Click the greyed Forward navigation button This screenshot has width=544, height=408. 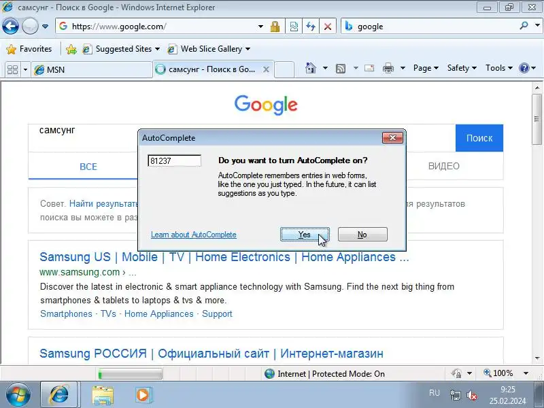[x=30, y=26]
